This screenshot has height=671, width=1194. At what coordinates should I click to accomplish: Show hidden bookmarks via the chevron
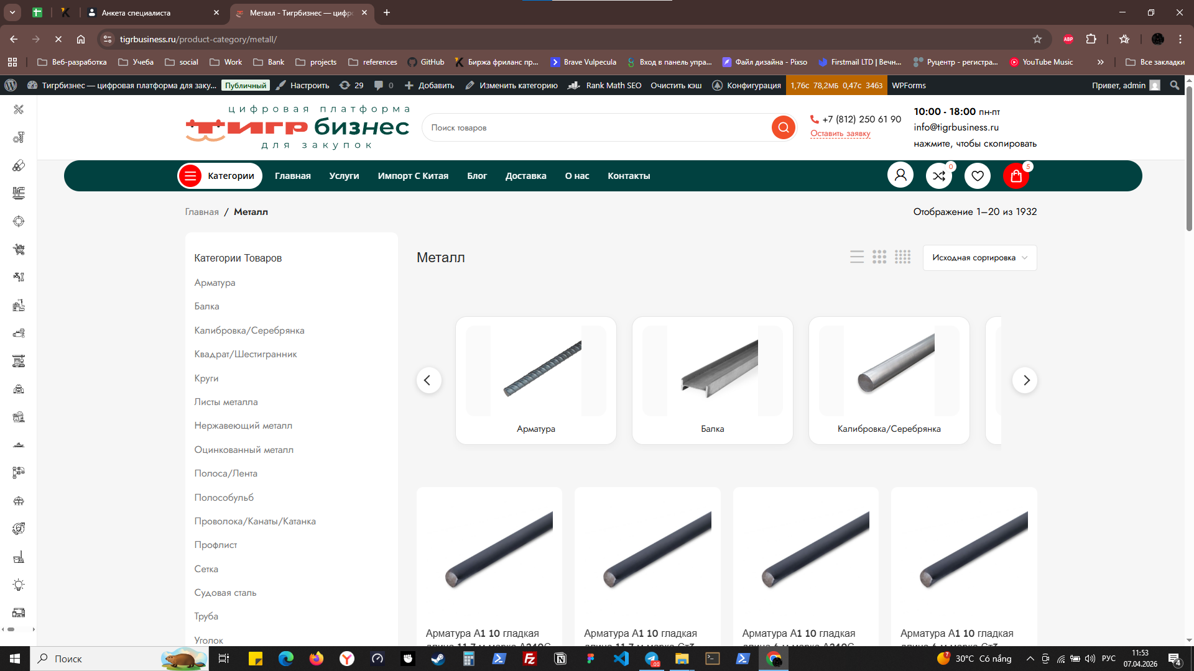coord(1101,62)
